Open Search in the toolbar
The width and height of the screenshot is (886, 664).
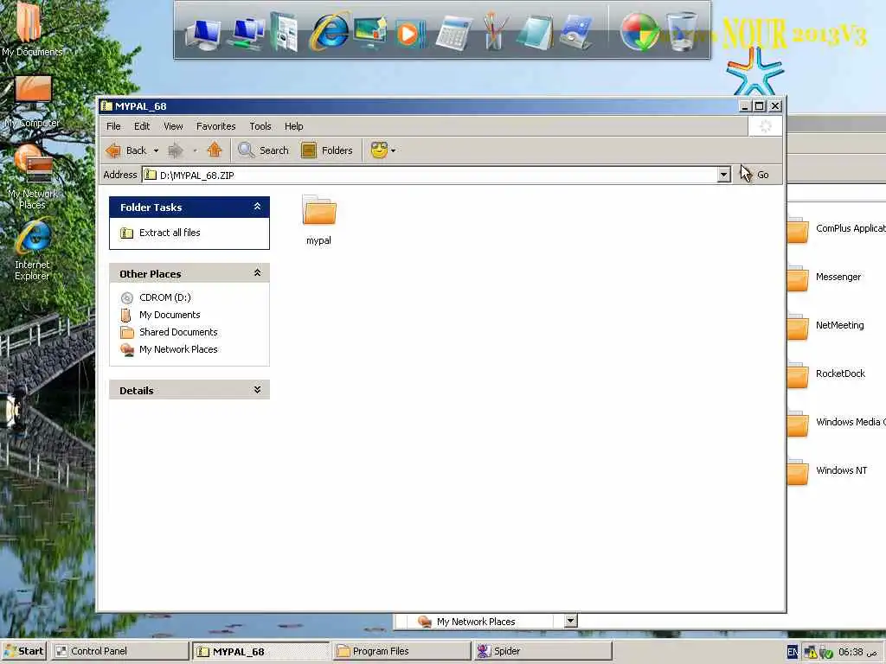(x=263, y=150)
